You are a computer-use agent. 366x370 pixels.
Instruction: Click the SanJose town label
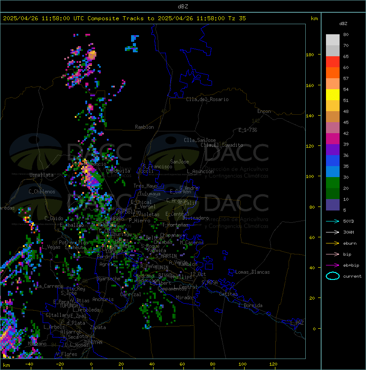(x=179, y=162)
